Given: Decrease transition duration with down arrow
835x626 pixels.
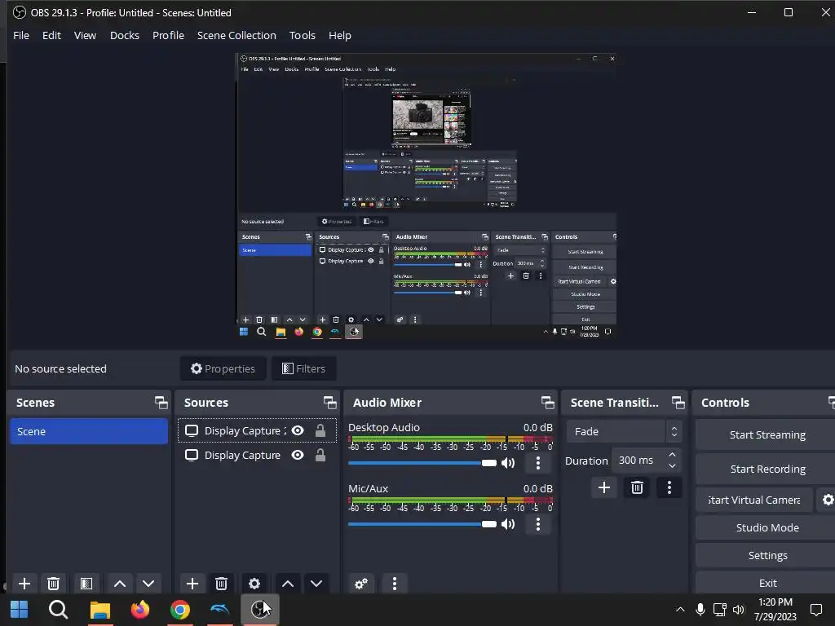Looking at the screenshot, I should tap(673, 466).
